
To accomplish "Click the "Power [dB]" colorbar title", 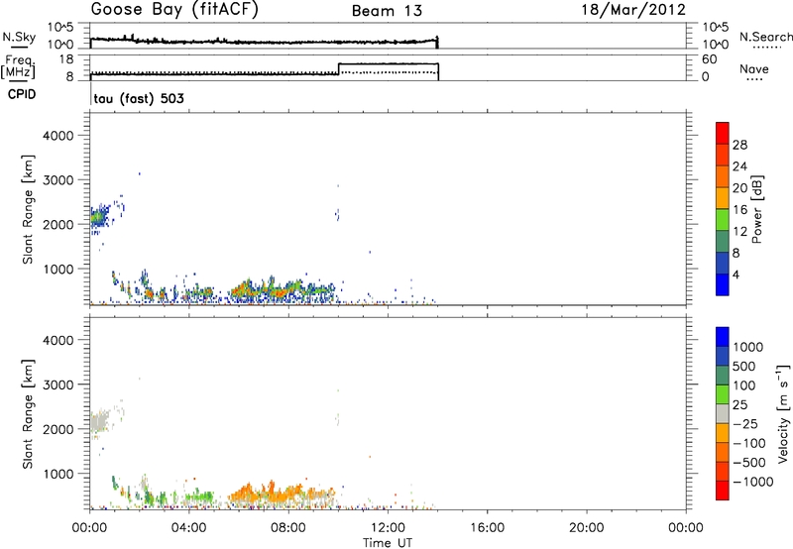I will click(x=756, y=209).
